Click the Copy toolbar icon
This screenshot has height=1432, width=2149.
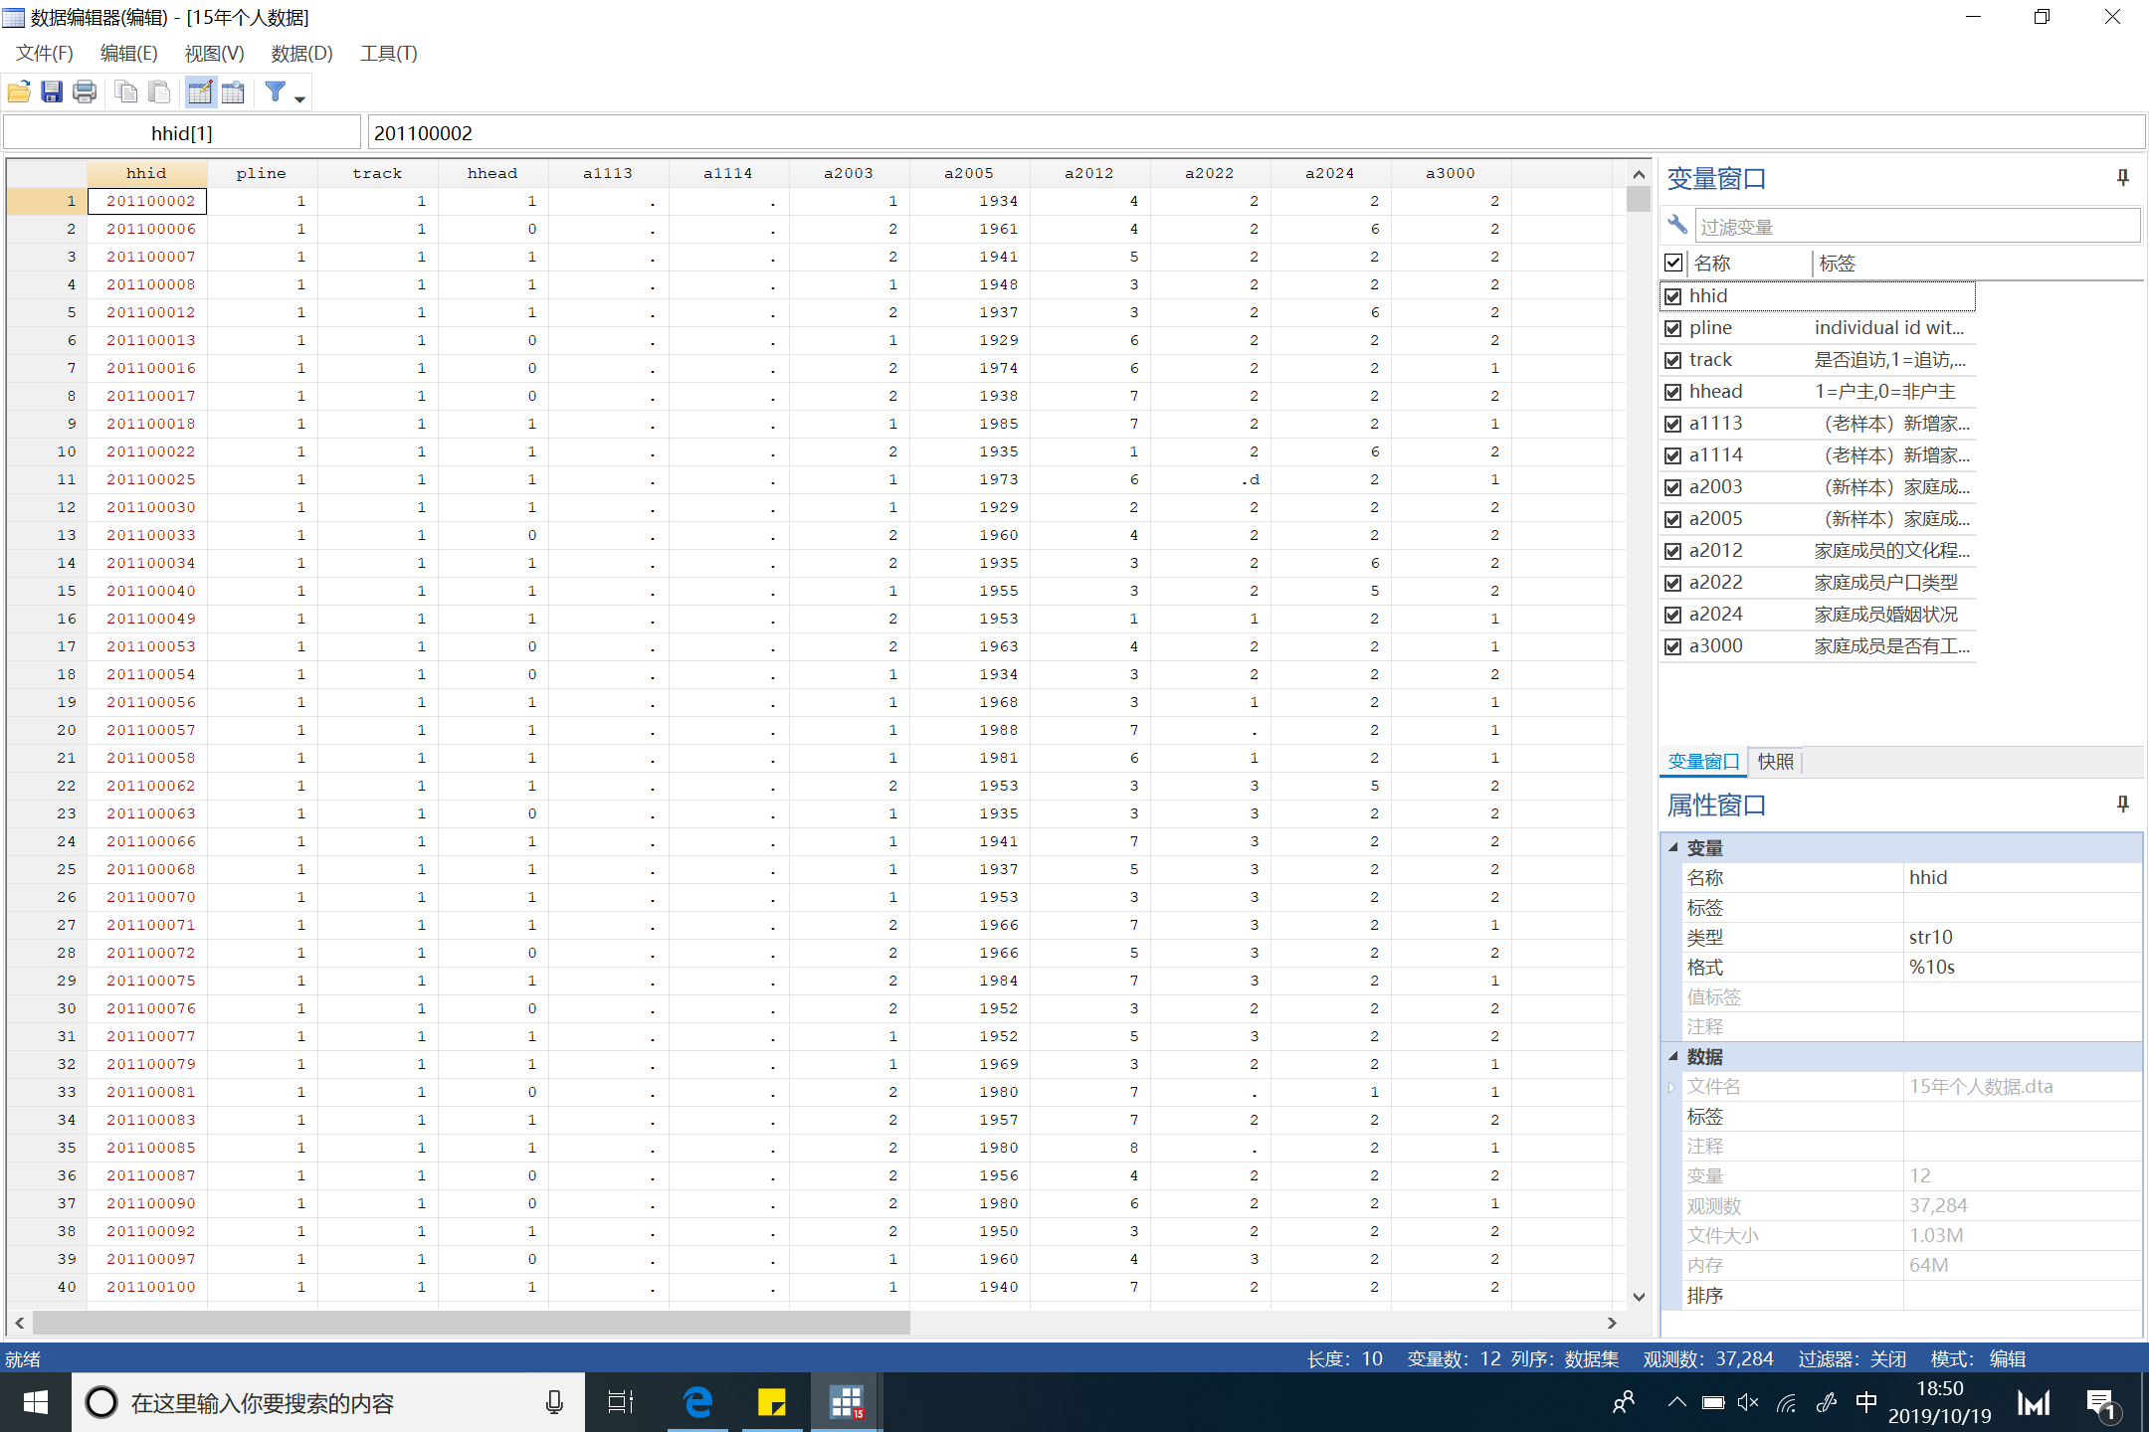click(x=126, y=93)
